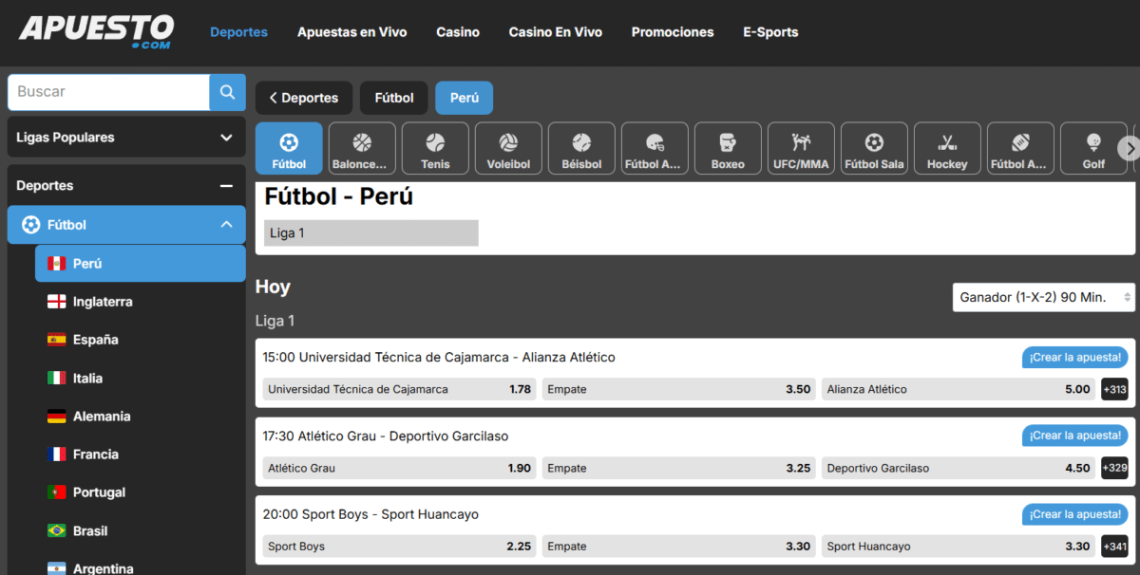Screen dimensions: 1140x575
Task: Click the Italy flag icon
Action: (x=56, y=378)
